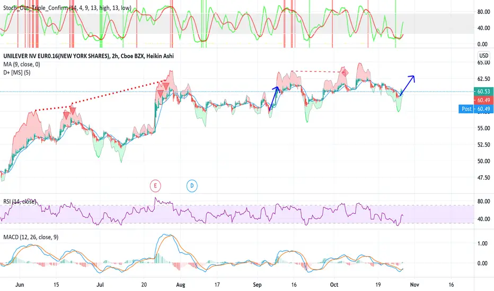Select the Stoch_Out_Triple_Confirm indicator legend
494x291 pixels.
click(67, 8)
